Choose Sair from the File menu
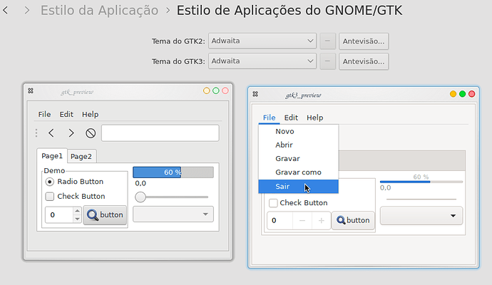The height and width of the screenshot is (285, 492). point(298,187)
